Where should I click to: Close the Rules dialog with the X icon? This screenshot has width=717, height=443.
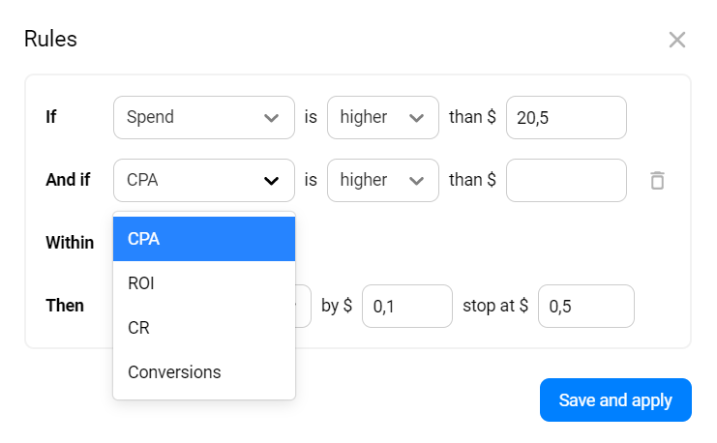click(677, 40)
